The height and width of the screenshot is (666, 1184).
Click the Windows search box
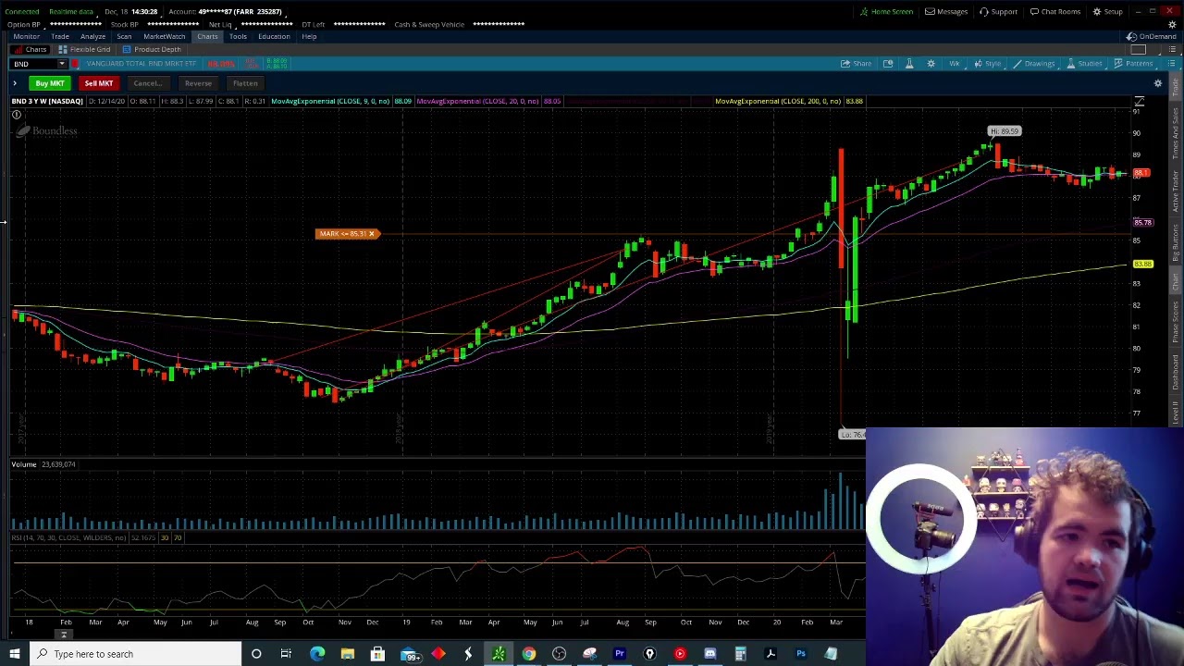pyautogui.click(x=135, y=654)
